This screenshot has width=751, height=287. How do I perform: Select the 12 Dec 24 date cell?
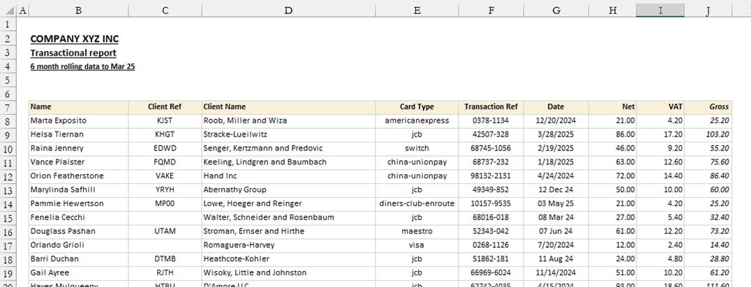[x=556, y=189]
